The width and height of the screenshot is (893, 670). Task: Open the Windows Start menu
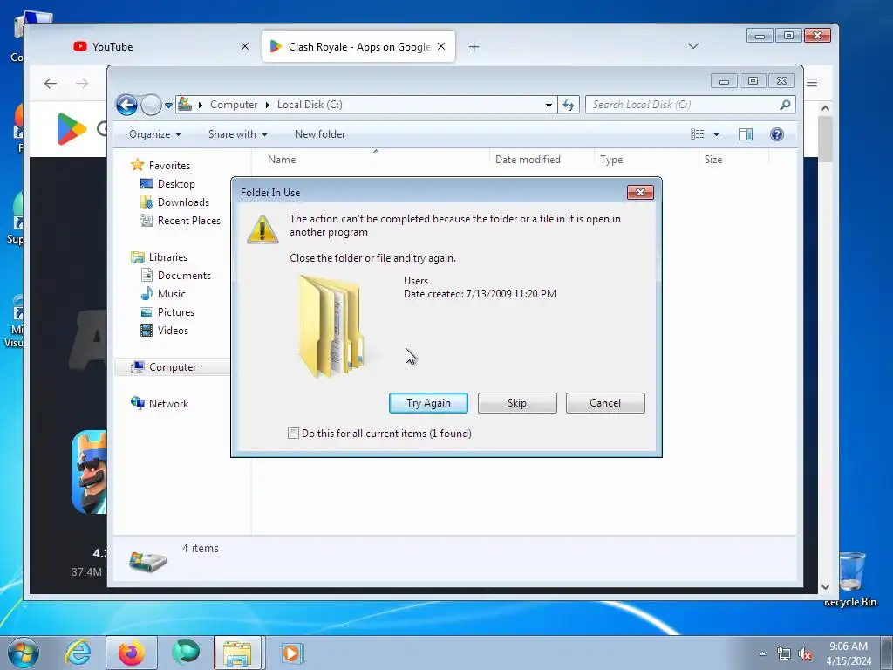coord(23,653)
